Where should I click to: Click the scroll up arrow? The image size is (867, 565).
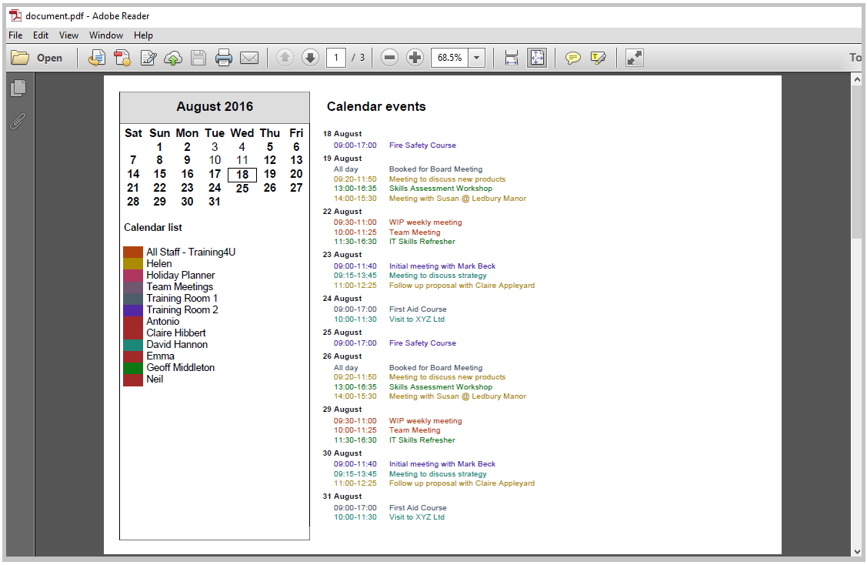pos(857,80)
